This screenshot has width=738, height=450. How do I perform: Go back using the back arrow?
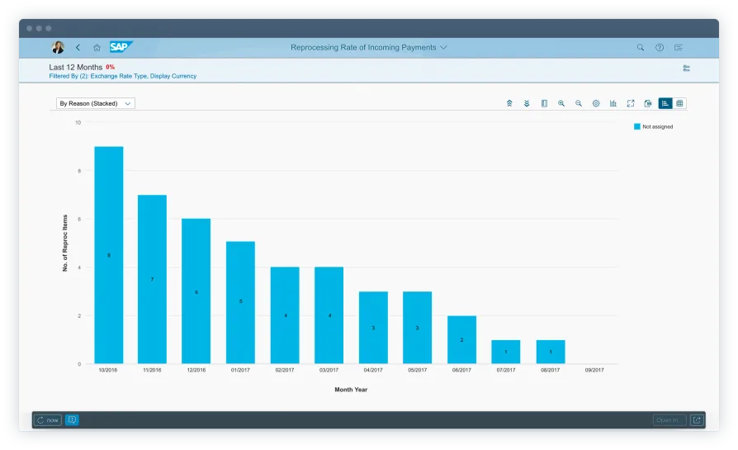pyautogui.click(x=78, y=48)
